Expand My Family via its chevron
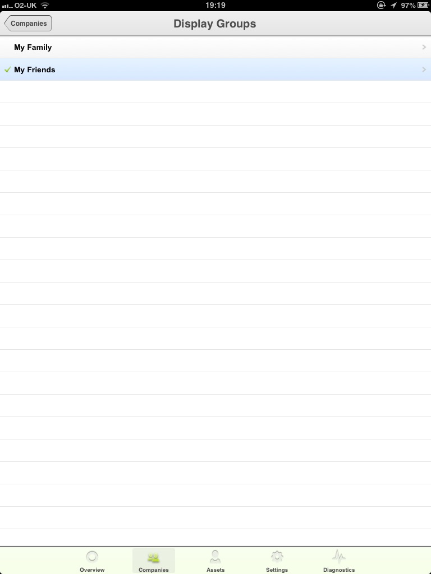The width and height of the screenshot is (431, 574). tap(424, 47)
